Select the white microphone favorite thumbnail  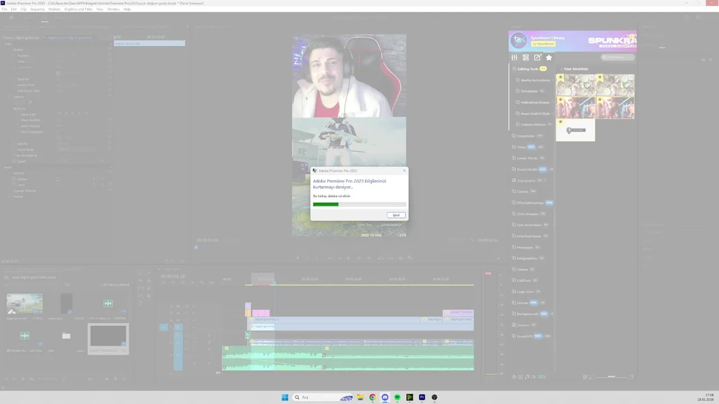click(x=576, y=130)
